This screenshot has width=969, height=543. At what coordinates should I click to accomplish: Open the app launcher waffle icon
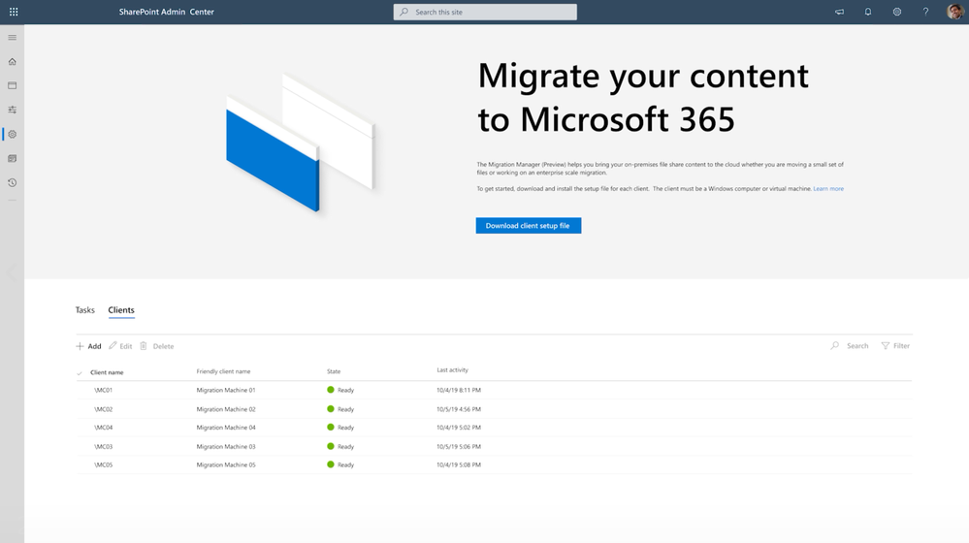pyautogui.click(x=14, y=12)
